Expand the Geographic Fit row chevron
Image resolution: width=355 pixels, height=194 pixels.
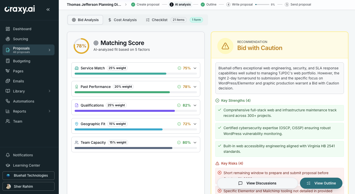click(195, 124)
